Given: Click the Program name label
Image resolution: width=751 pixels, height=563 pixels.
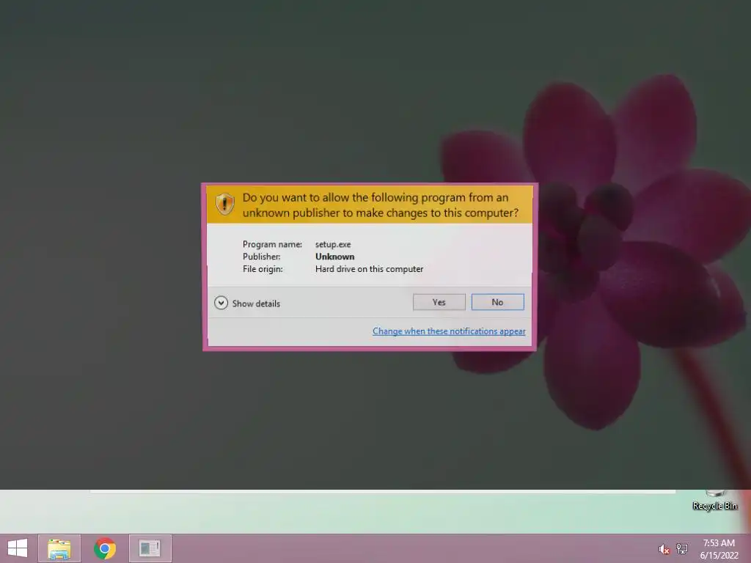Looking at the screenshot, I should coord(272,244).
